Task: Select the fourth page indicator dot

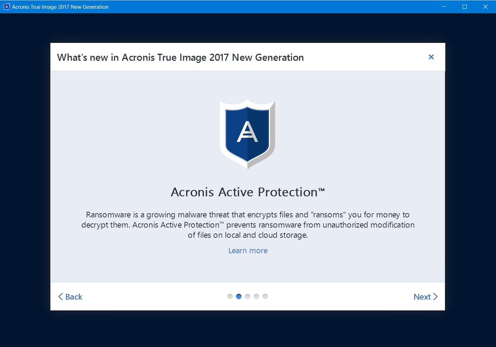Action: pos(256,296)
